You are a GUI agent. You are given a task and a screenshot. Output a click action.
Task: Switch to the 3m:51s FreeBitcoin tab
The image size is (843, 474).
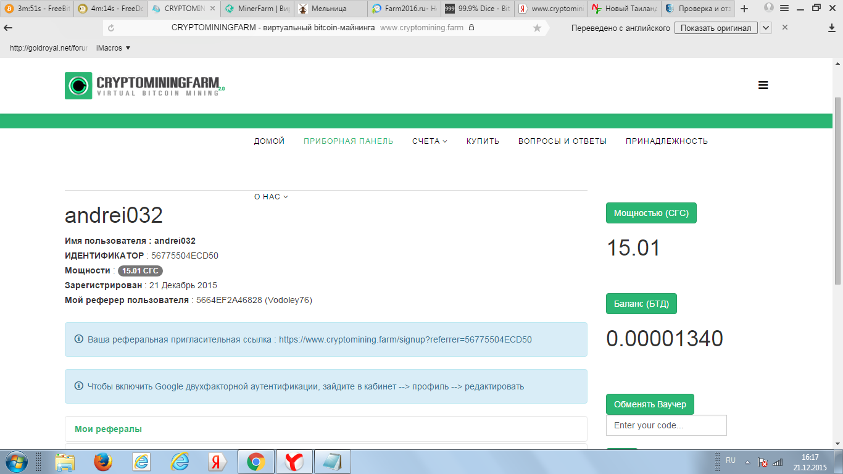click(x=36, y=9)
